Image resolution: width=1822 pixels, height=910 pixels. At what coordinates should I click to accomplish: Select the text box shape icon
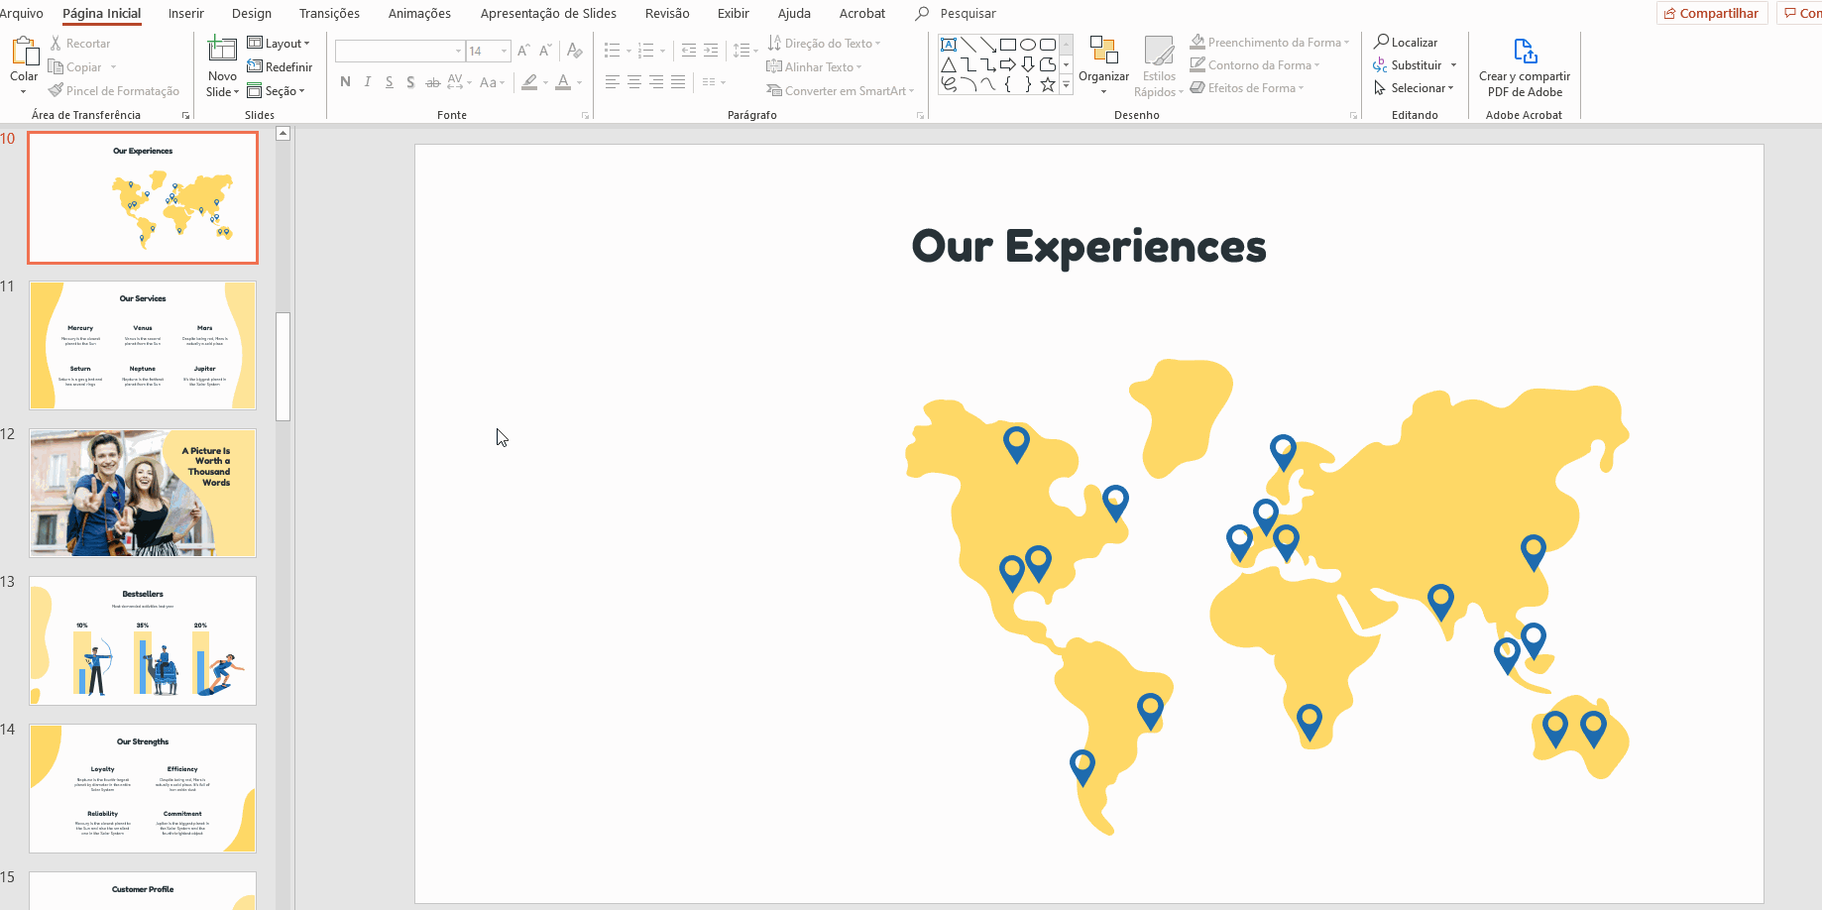point(949,45)
